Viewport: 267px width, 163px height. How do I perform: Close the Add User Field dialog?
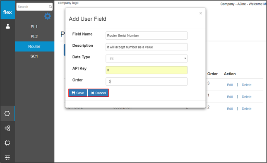point(201,13)
